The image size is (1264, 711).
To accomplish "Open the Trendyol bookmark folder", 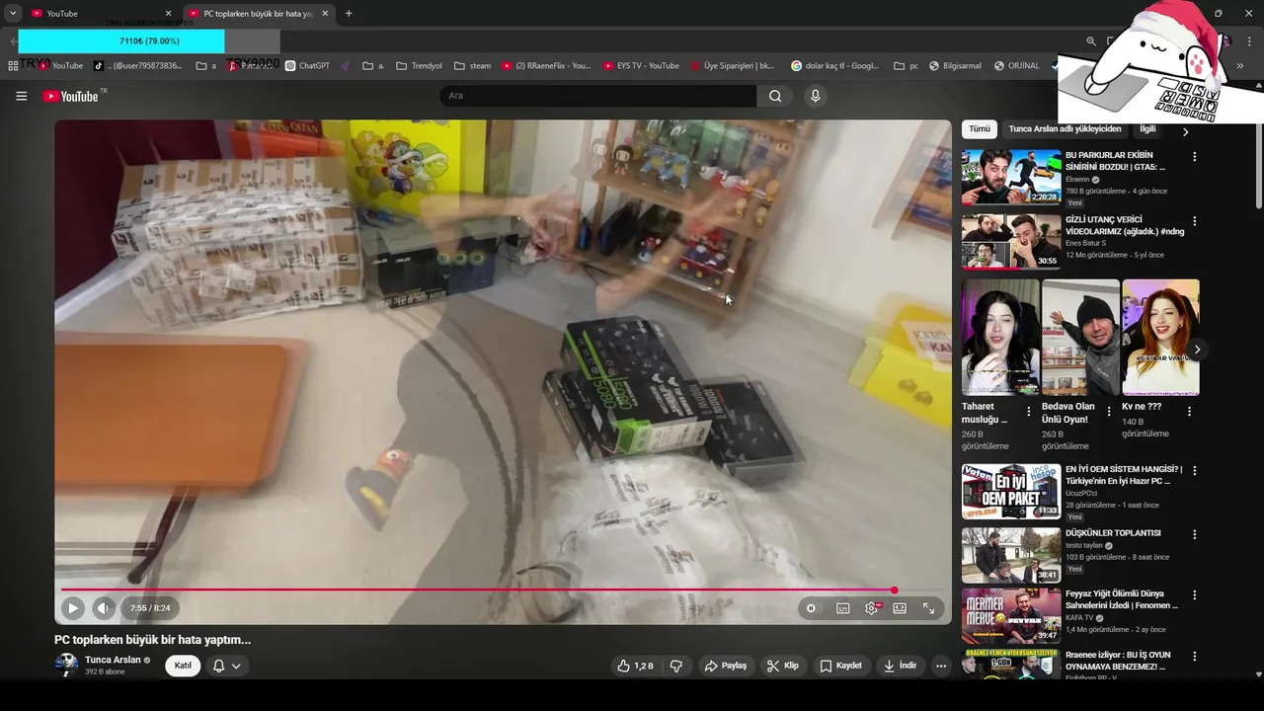I will point(419,66).
